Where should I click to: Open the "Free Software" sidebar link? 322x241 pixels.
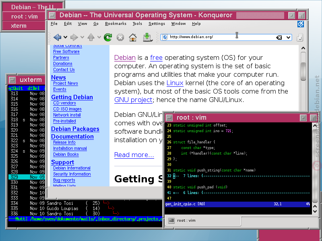pos(66,52)
